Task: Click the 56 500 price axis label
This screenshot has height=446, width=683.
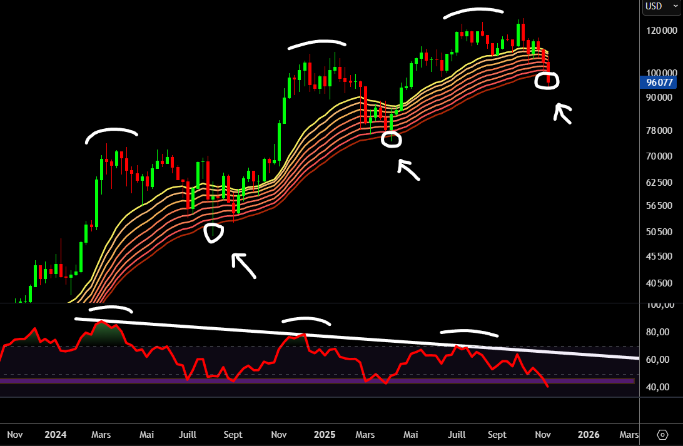Action: pyautogui.click(x=659, y=206)
